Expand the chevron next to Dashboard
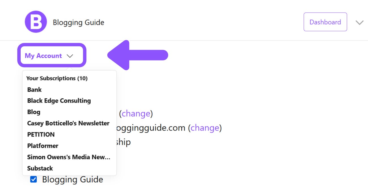This screenshot has width=368, height=195. [359, 23]
